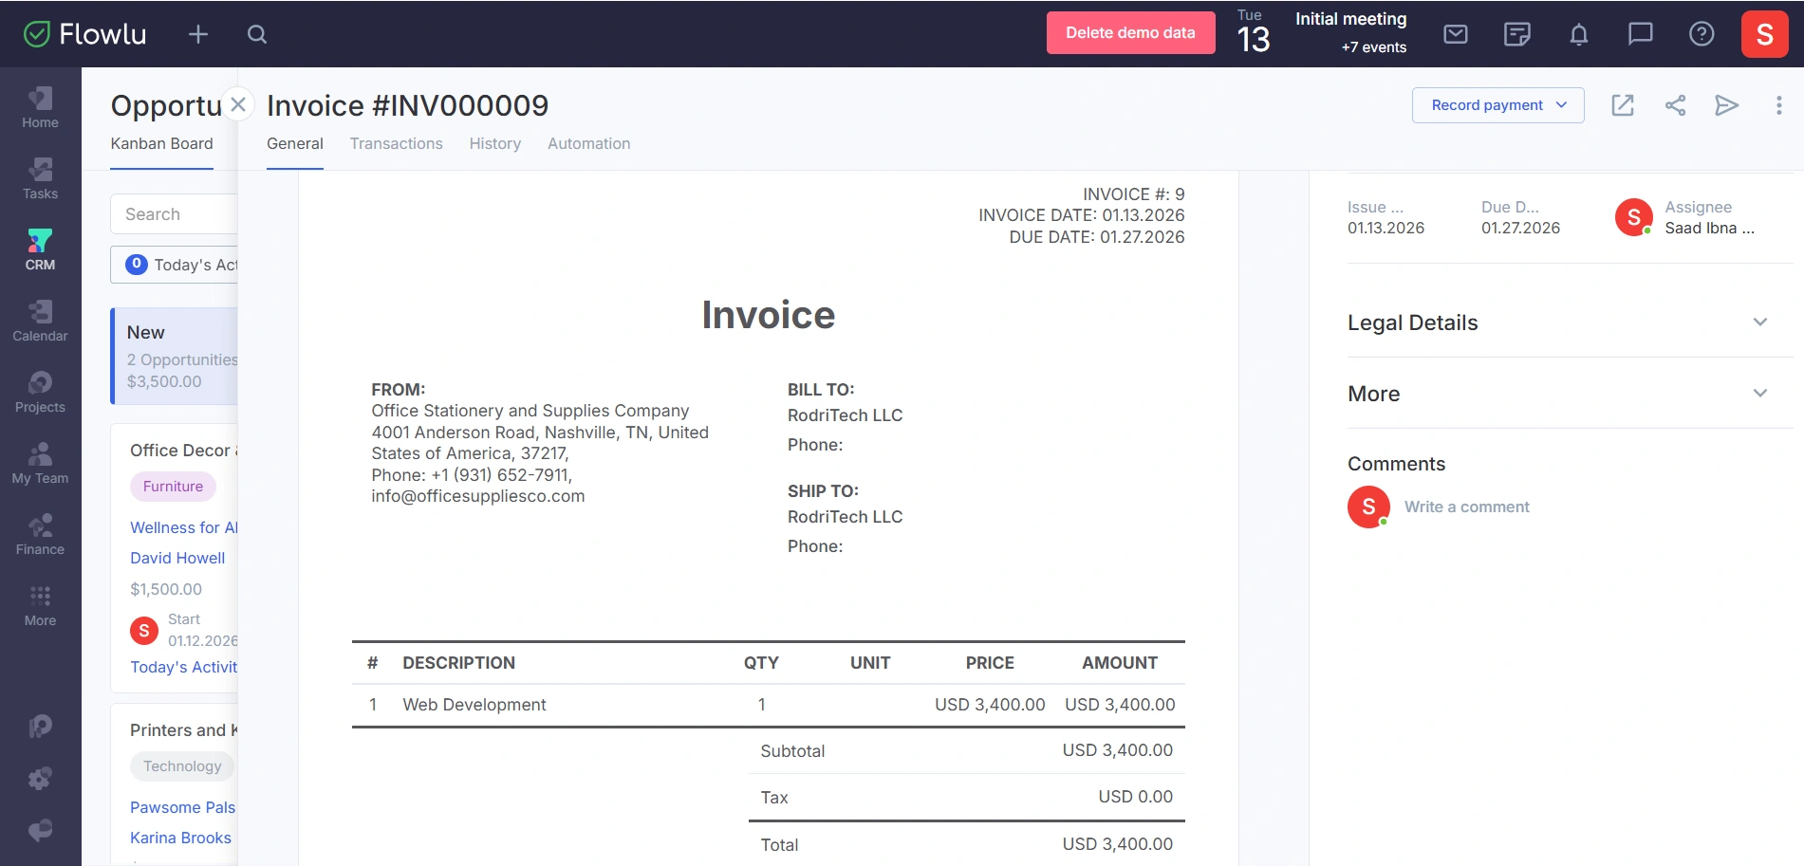1804x866 pixels.
Task: Open the Finance module in sidebar
Action: 40,534
